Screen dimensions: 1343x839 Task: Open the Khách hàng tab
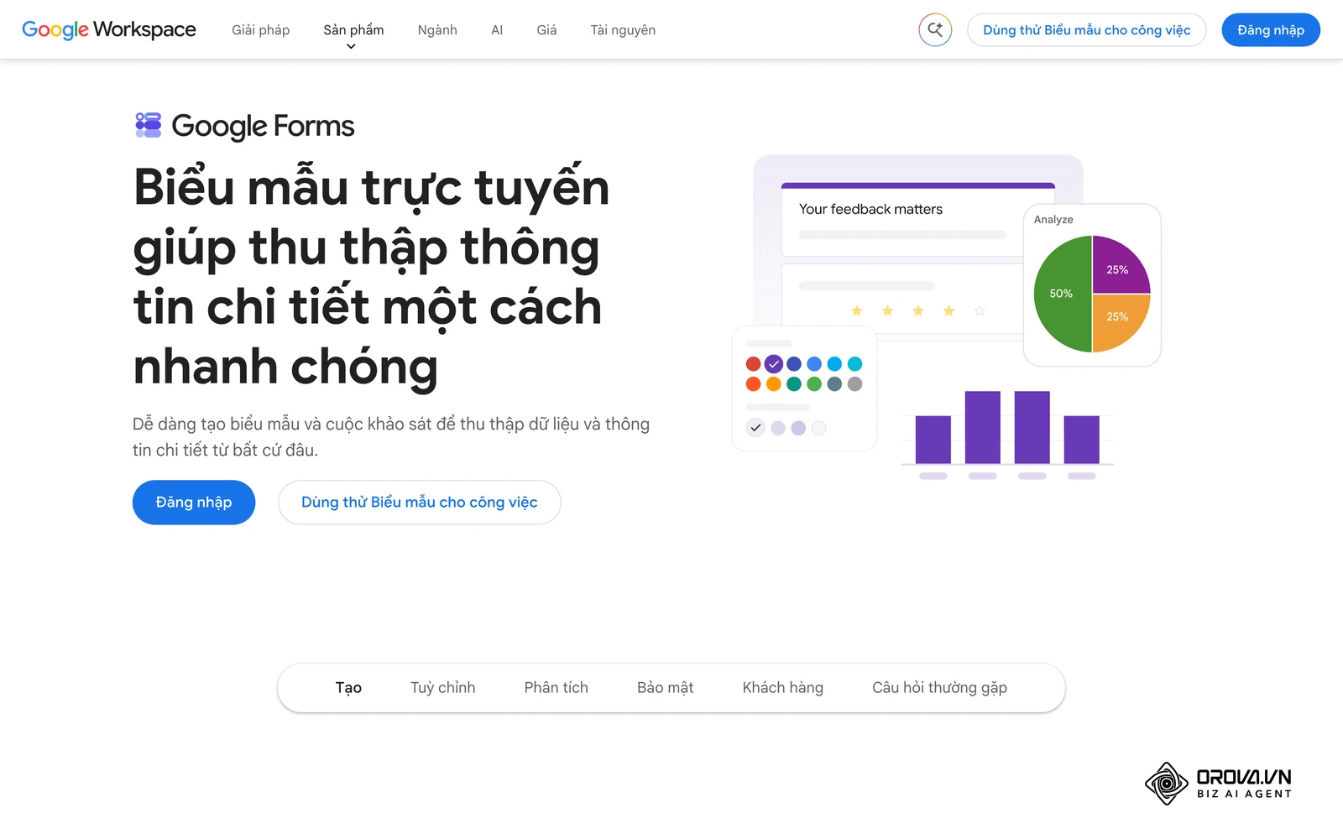click(783, 688)
